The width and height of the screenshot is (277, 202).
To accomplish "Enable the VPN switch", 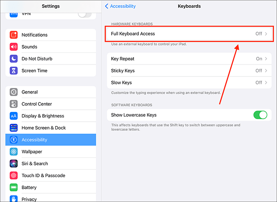I will pyautogui.click(x=85, y=14).
